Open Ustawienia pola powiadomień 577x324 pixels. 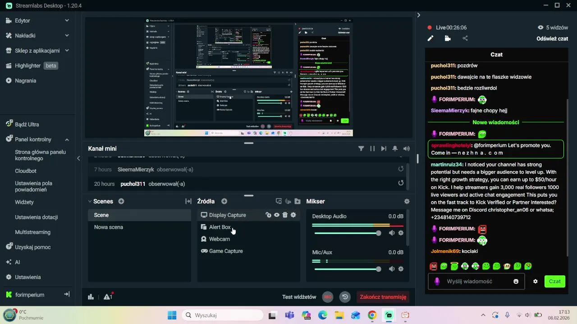[x=34, y=186]
